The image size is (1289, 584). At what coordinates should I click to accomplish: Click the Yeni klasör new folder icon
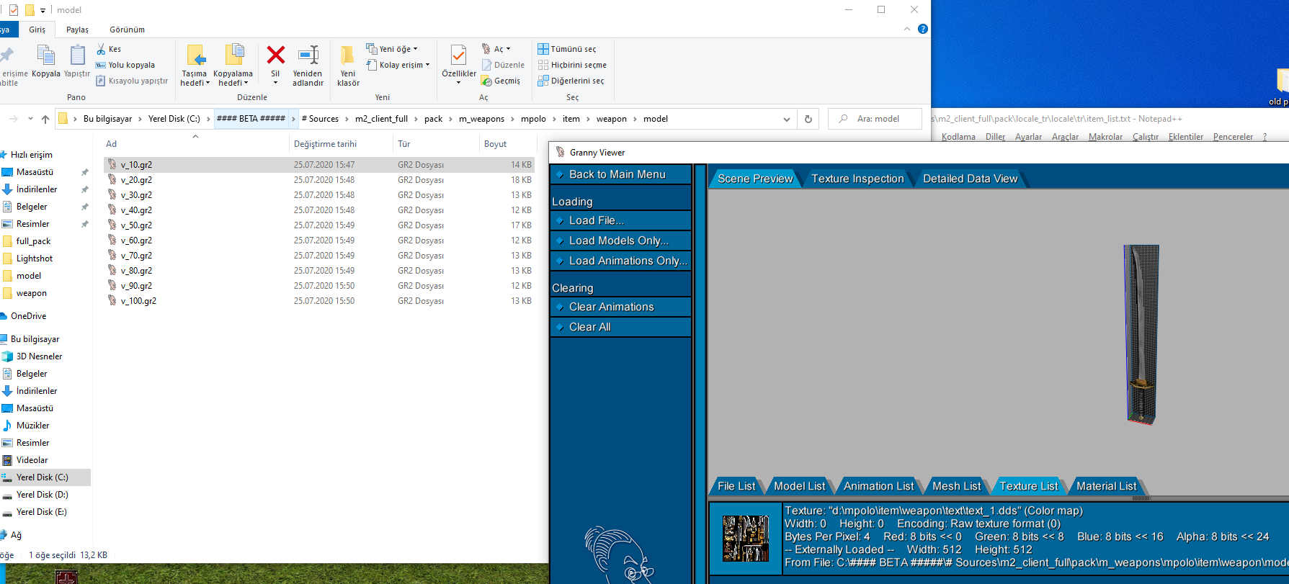348,55
